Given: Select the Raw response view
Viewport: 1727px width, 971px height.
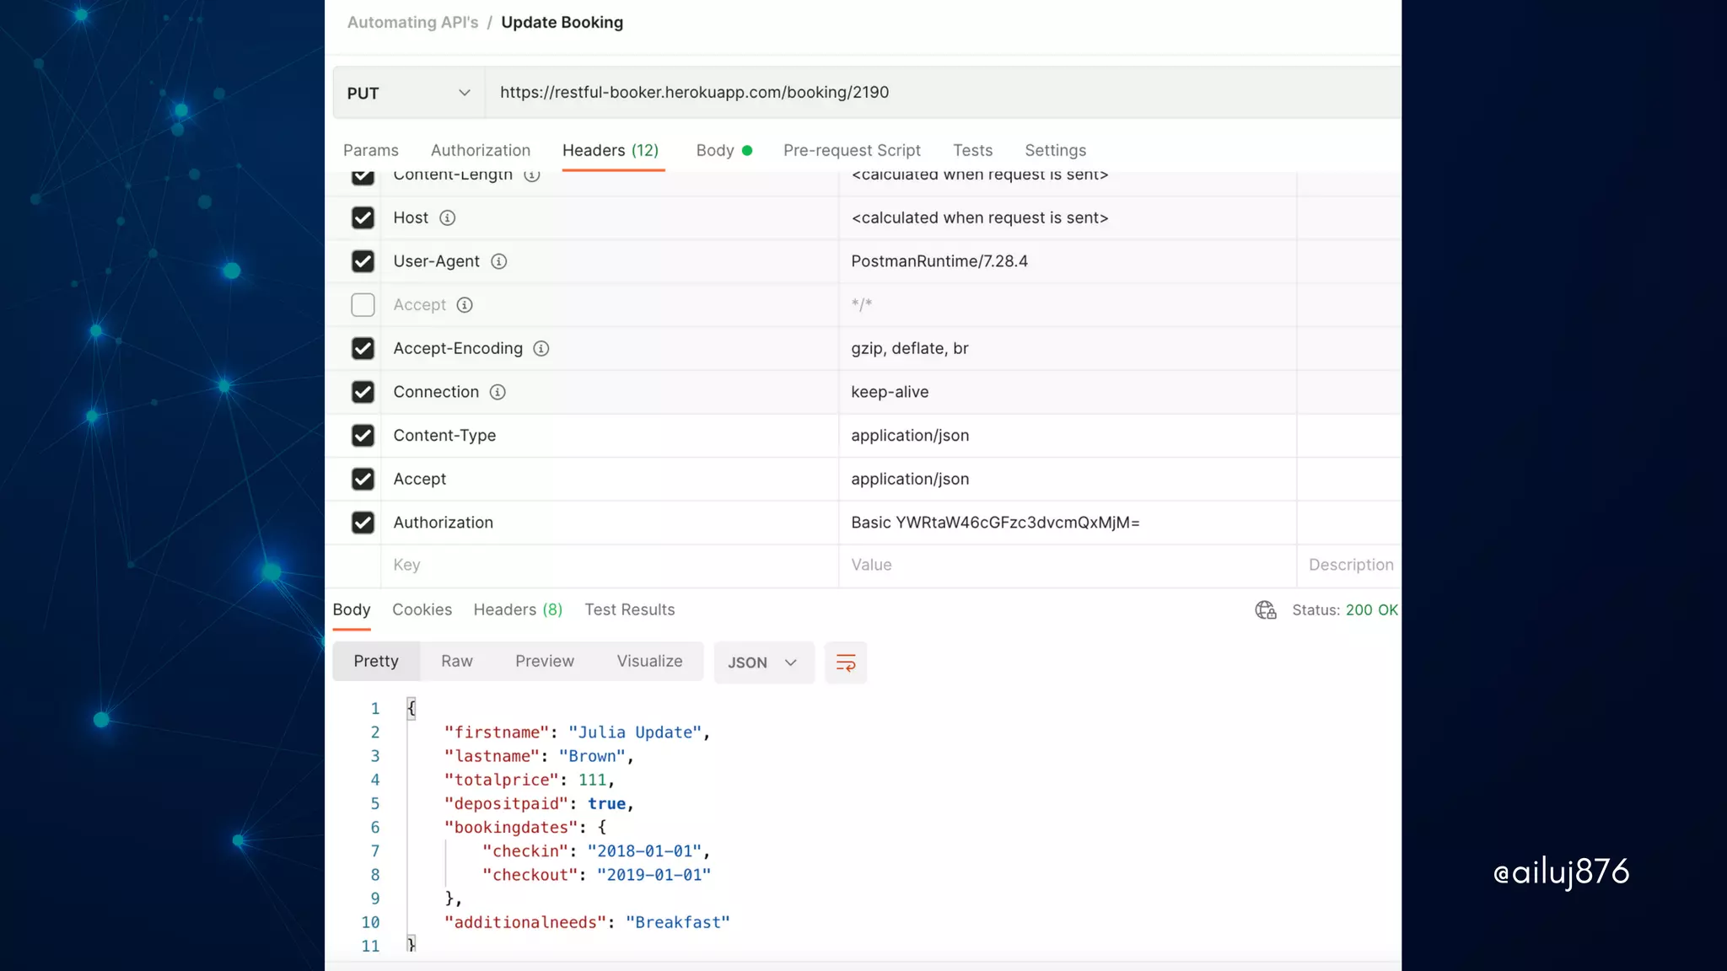Looking at the screenshot, I should (x=456, y=662).
